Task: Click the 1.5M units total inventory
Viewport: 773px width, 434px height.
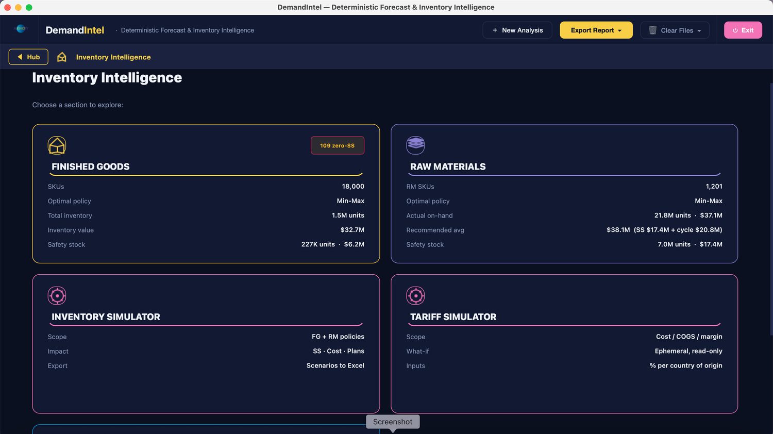Action: [348, 215]
